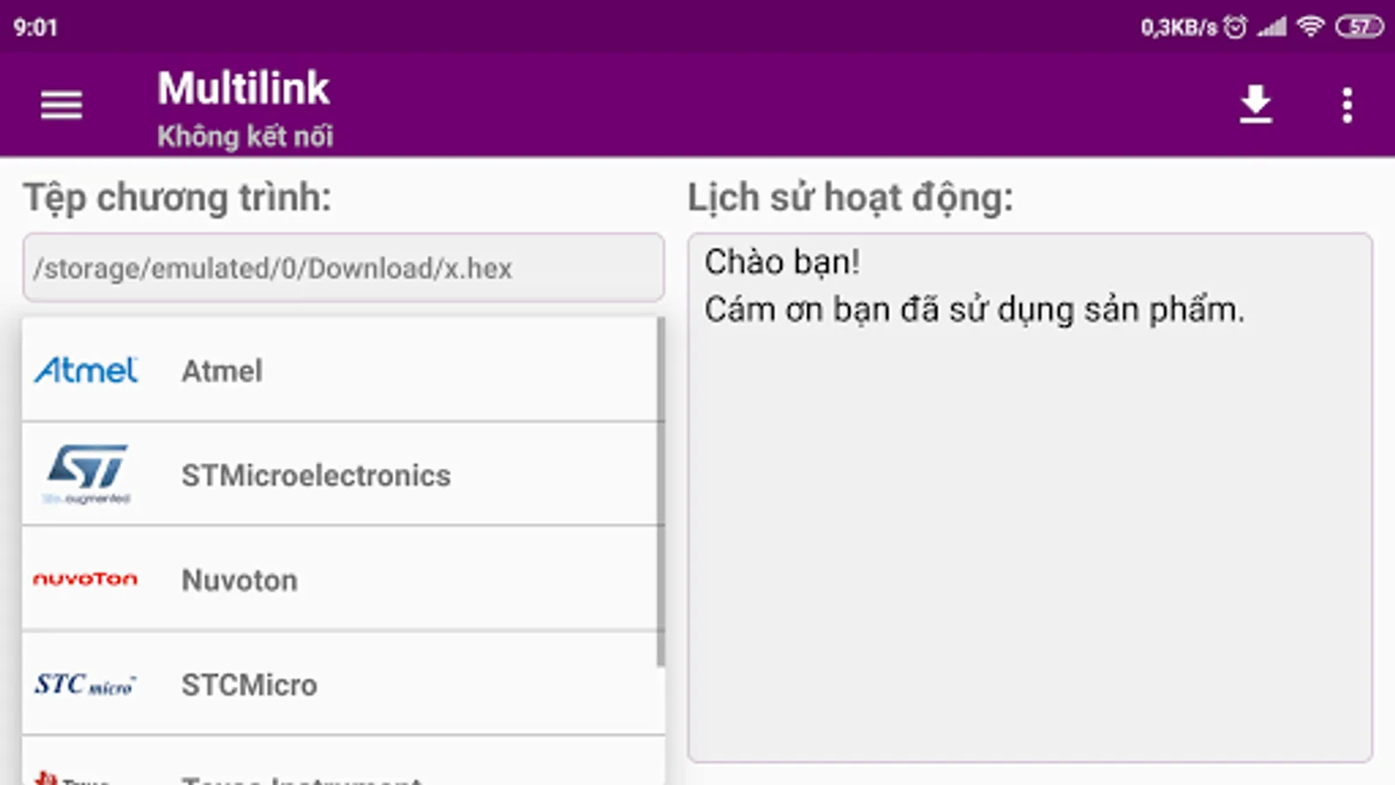Tap the cellular signal strength icon
The width and height of the screenshot is (1395, 785).
pos(1272,26)
